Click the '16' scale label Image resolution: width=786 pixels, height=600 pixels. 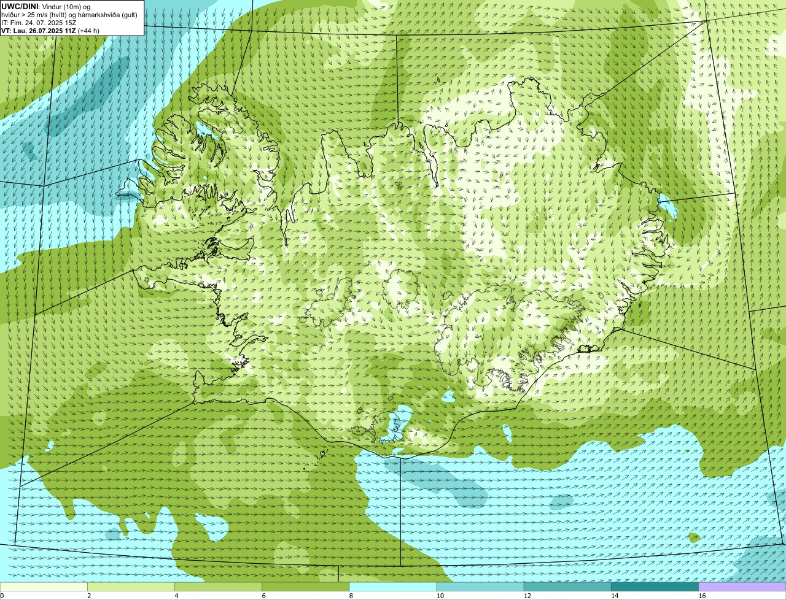tap(702, 596)
